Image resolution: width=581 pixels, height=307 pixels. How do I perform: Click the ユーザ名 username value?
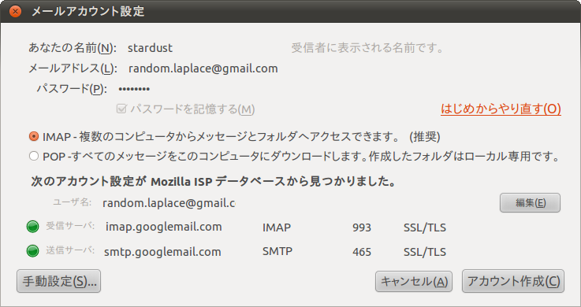[169, 203]
